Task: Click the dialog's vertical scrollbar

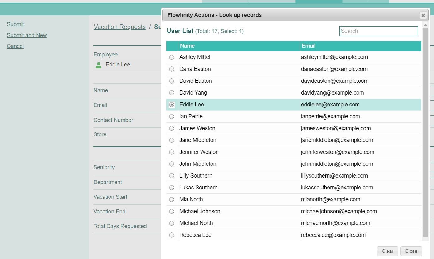Action: [425, 132]
